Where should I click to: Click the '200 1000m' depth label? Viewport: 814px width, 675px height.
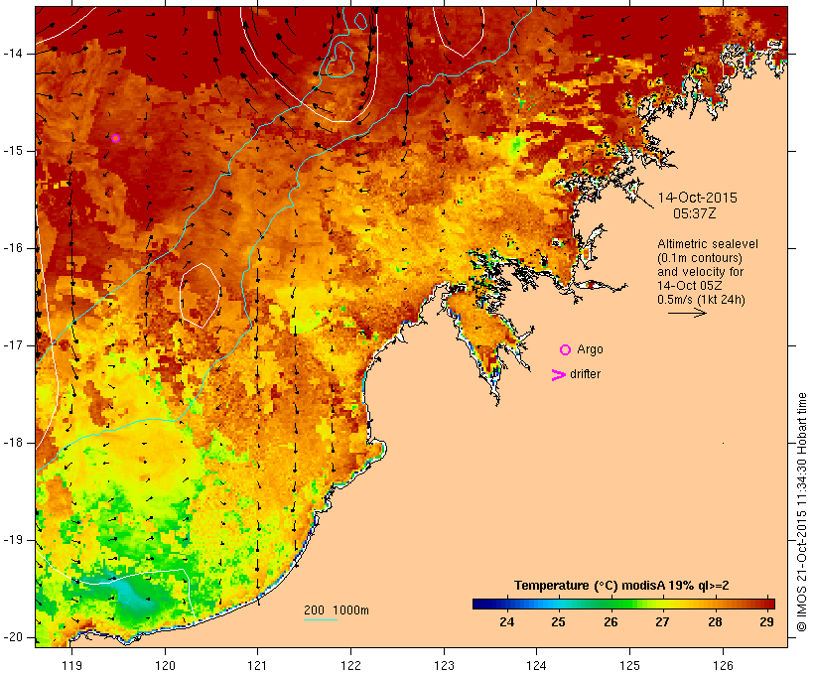point(337,610)
